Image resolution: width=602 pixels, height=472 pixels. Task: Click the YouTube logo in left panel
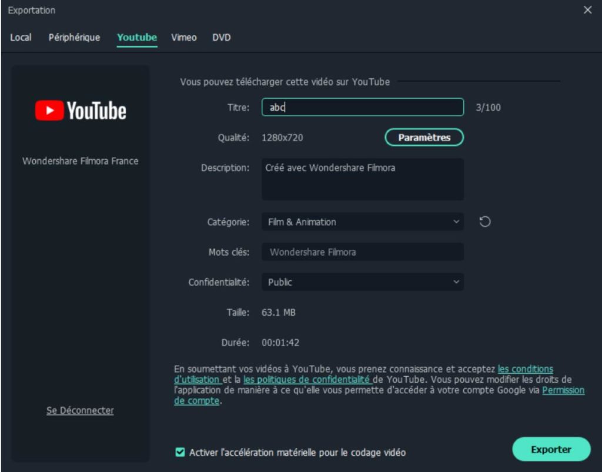point(81,111)
